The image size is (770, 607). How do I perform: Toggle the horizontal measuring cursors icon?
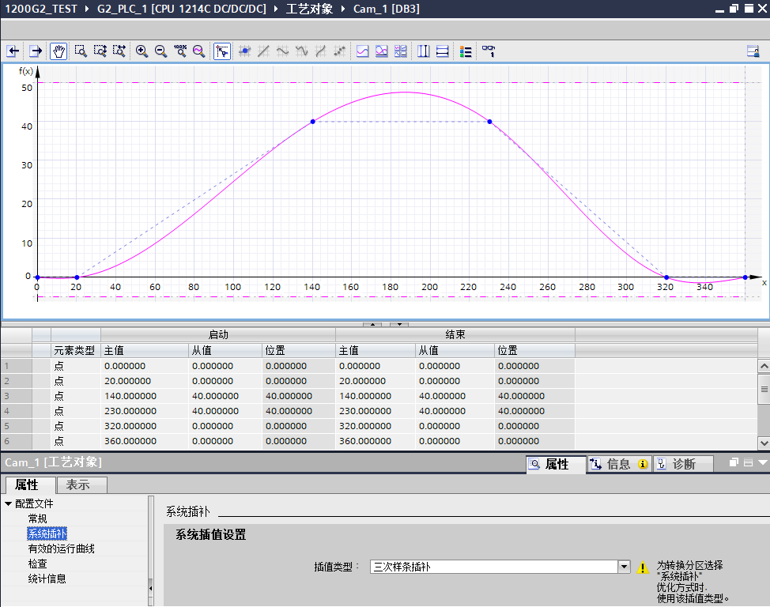click(x=443, y=51)
